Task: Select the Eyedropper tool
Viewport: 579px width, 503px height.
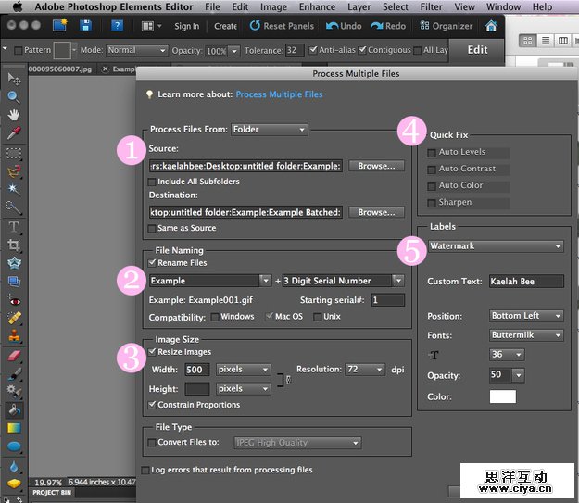Action: tap(14, 133)
